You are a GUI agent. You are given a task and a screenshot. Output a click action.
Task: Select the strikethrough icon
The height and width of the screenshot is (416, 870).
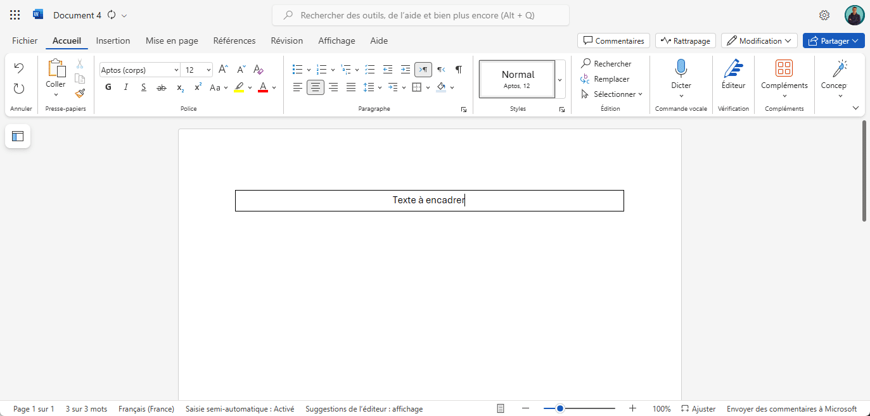[x=161, y=87]
